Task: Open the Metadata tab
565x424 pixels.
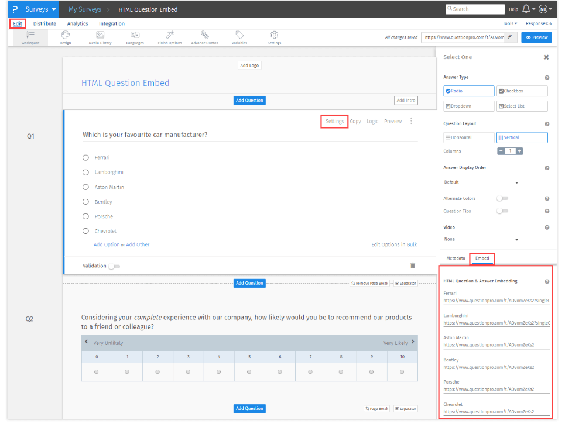Action: click(456, 258)
